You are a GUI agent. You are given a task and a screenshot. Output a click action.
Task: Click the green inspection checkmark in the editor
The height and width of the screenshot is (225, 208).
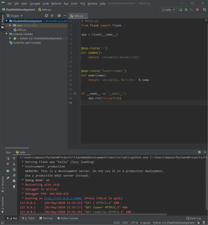[206, 20]
